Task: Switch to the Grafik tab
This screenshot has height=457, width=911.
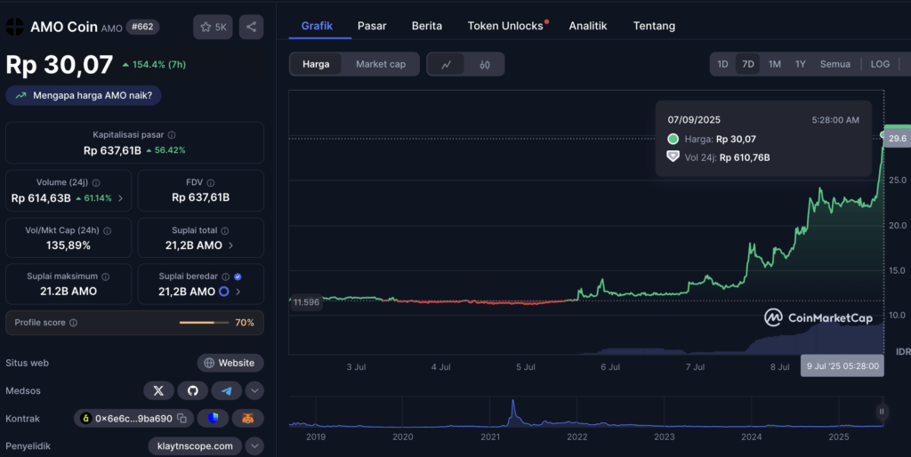Action: coord(318,26)
